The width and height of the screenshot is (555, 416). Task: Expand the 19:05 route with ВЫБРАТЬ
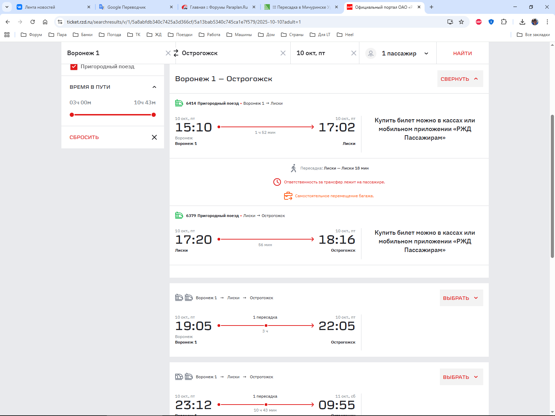tap(461, 298)
